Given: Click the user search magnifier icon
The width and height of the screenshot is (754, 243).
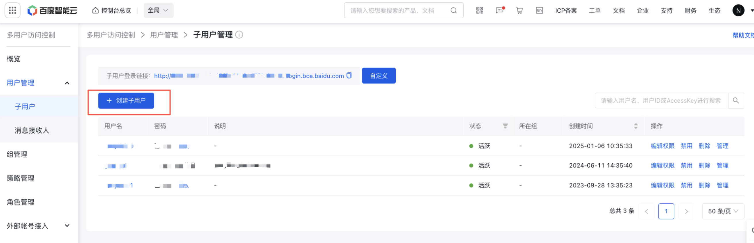Looking at the screenshot, I should [736, 101].
